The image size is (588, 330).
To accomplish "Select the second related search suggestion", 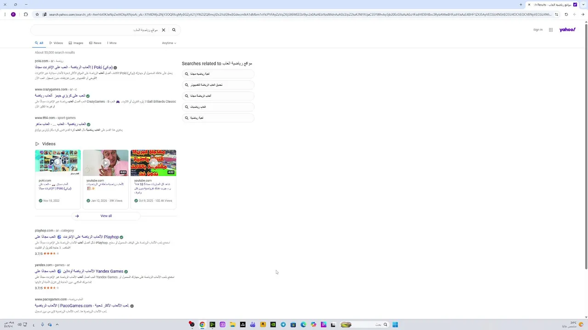I will click(x=218, y=85).
